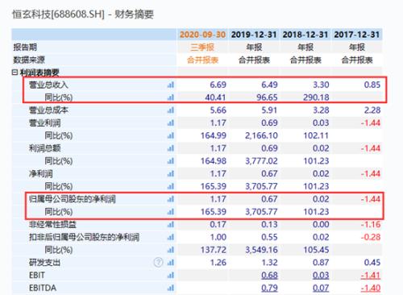
Task: Open chart icon for 营业总收入 row
Action: pyautogui.click(x=171, y=85)
